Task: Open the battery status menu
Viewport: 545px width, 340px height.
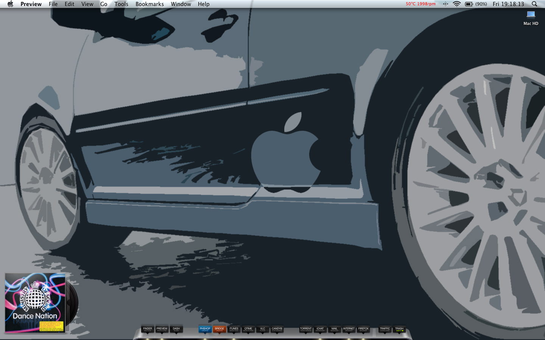Action: 476,4
